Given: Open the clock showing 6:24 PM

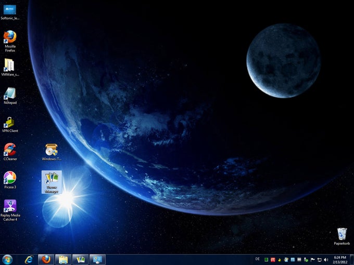Looking at the screenshot, I should 340,260.
